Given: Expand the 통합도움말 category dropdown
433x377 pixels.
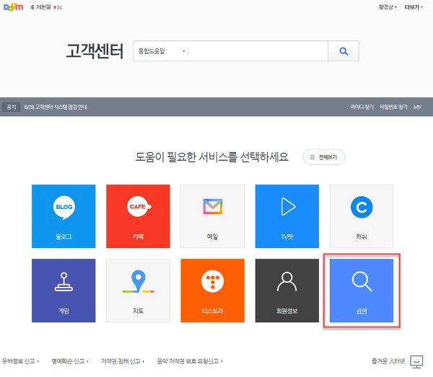Looking at the screenshot, I should click(162, 51).
